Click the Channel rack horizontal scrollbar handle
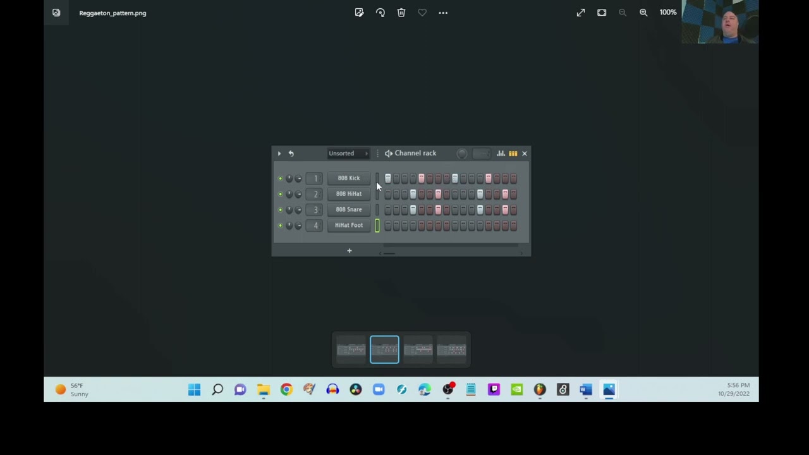 [x=389, y=253]
